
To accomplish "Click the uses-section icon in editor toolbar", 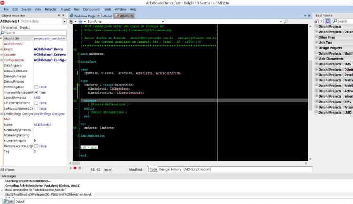I will [x=80, y=21].
